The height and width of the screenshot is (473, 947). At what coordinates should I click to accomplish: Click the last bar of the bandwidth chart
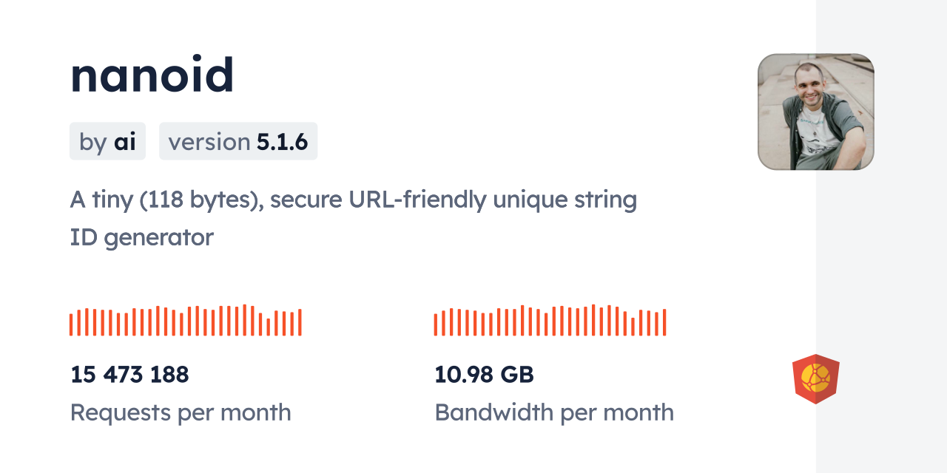pyautogui.click(x=664, y=323)
